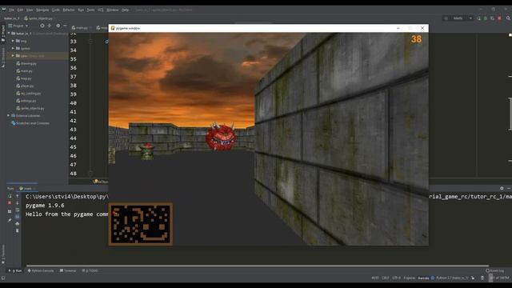Click the locate/scroll-from-source target icon
Viewport: 512px width, 288px height.
coord(42,26)
